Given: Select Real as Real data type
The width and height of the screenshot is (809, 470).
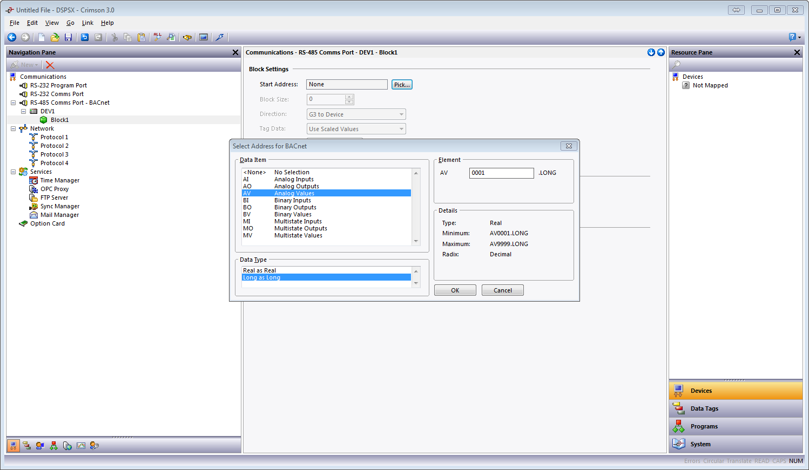Looking at the screenshot, I should pos(326,270).
